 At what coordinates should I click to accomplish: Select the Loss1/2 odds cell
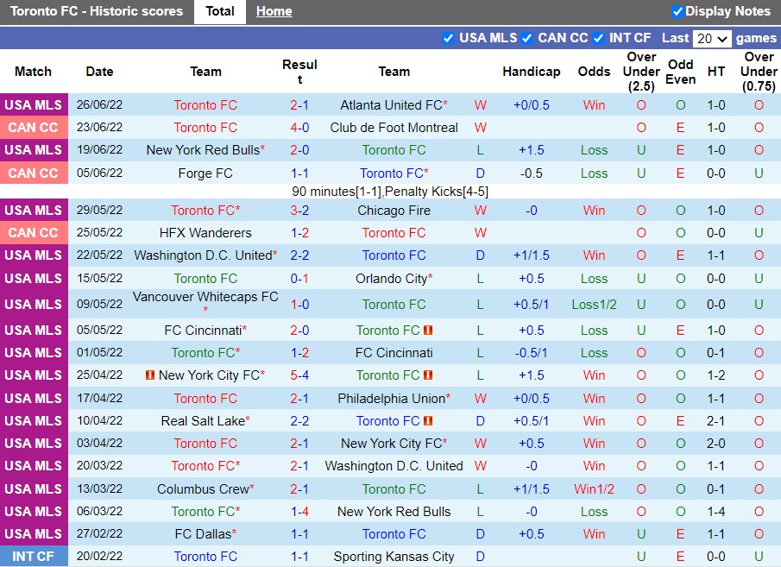point(594,305)
